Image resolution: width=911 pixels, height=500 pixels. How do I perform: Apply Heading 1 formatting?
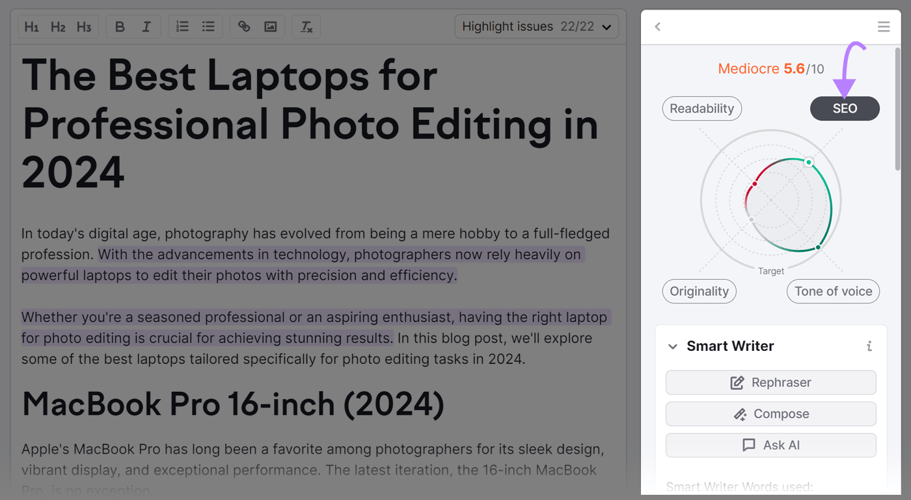(31, 27)
